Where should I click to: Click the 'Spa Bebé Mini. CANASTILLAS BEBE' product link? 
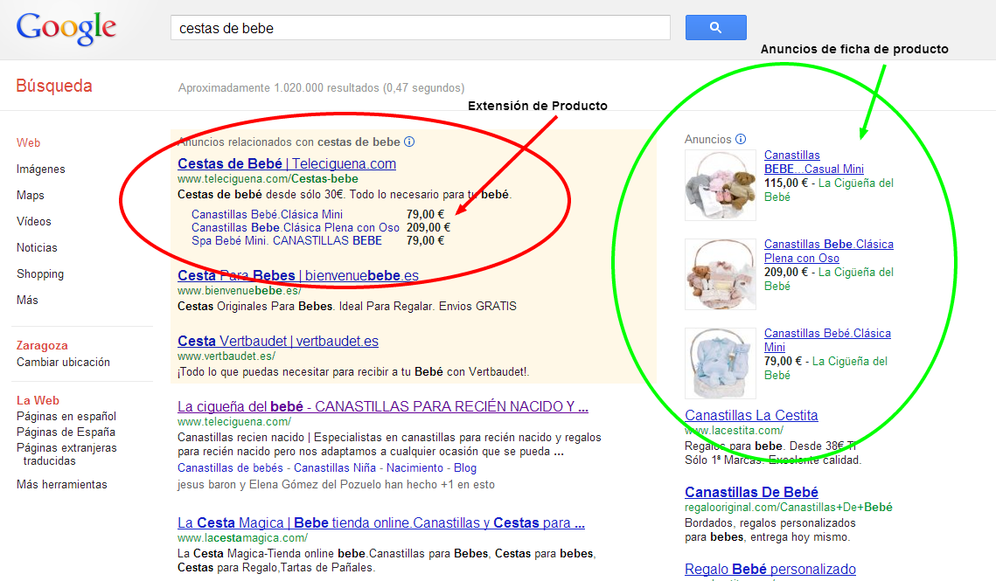pos(287,240)
